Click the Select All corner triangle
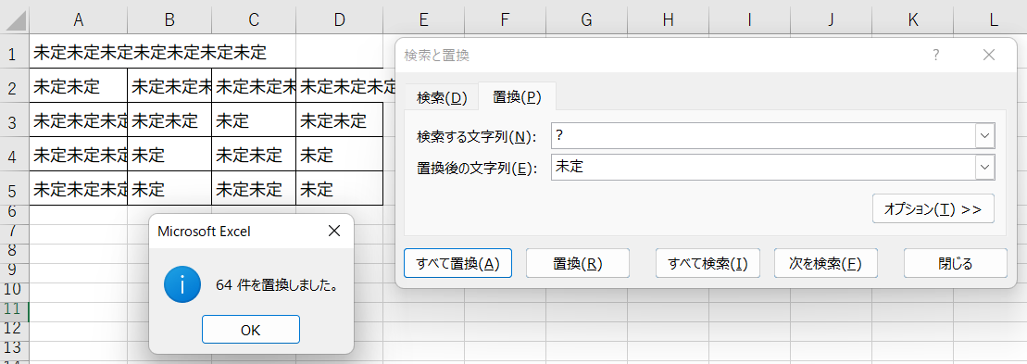The height and width of the screenshot is (364, 1027). coord(15,19)
